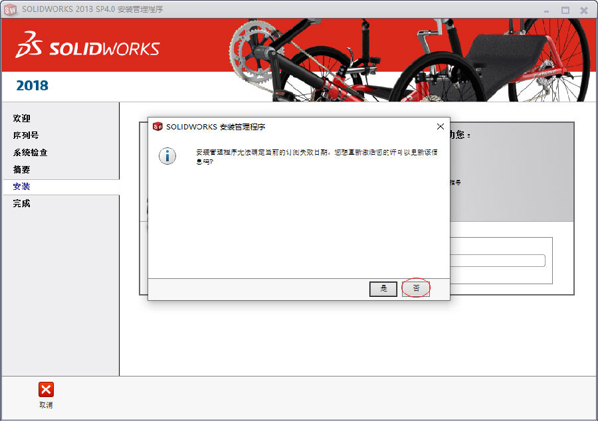The width and height of the screenshot is (598, 421).
Task: Click the SOLIDWORKS logo in the banner
Action: coord(87,45)
